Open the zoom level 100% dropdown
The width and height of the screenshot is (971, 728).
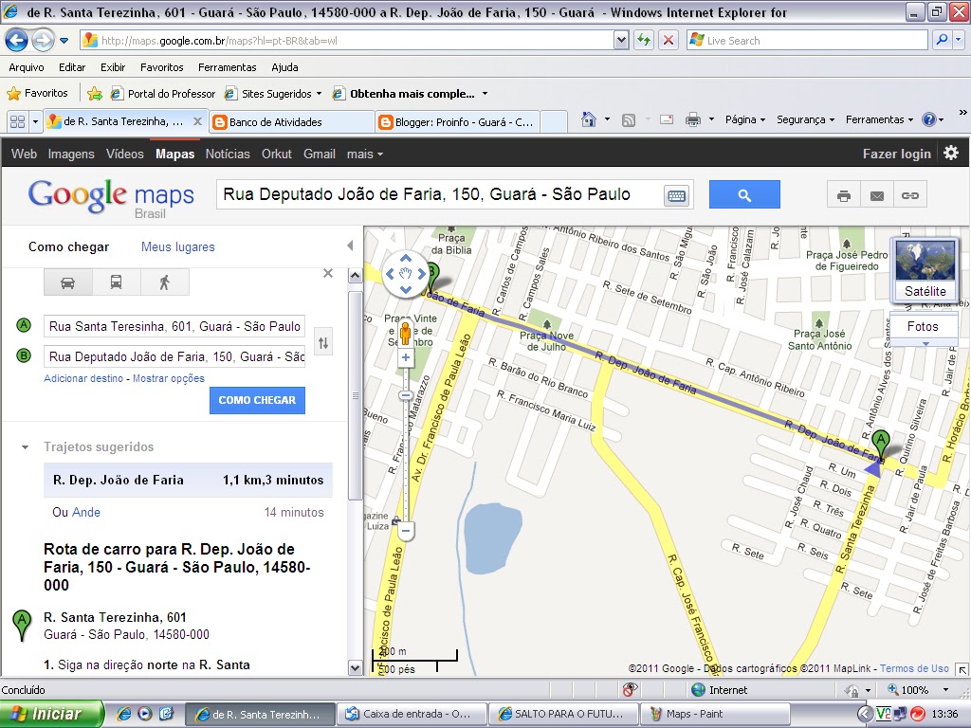click(945, 690)
